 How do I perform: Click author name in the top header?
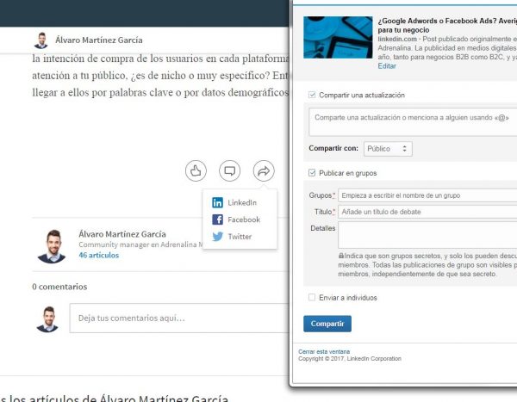[99, 40]
